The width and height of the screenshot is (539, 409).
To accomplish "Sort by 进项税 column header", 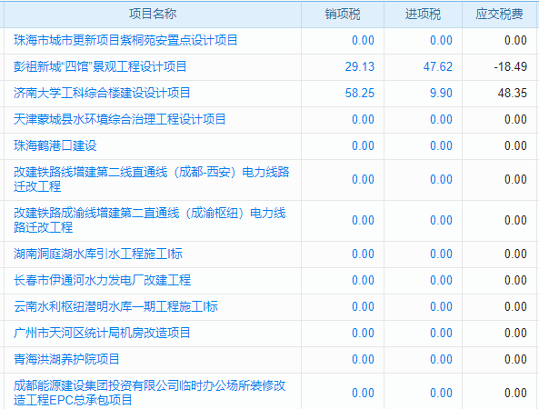I will tap(423, 15).
